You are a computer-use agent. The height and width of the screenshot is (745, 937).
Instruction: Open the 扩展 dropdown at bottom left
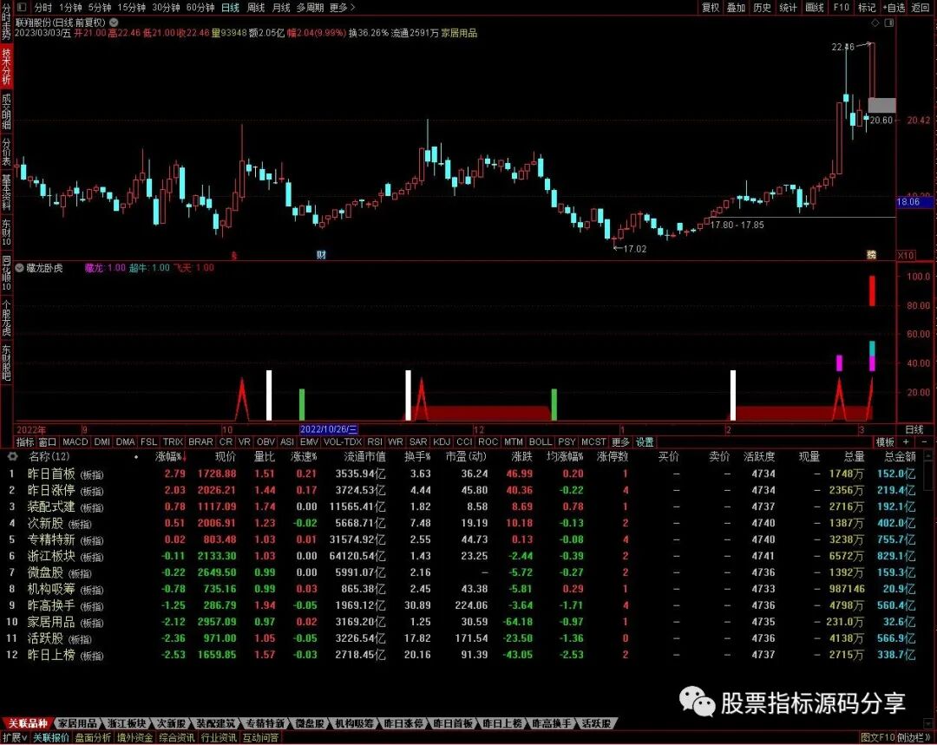tap(15, 738)
